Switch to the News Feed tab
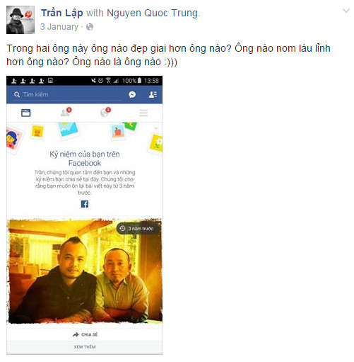This screenshot has height=362, width=354. click(x=26, y=113)
